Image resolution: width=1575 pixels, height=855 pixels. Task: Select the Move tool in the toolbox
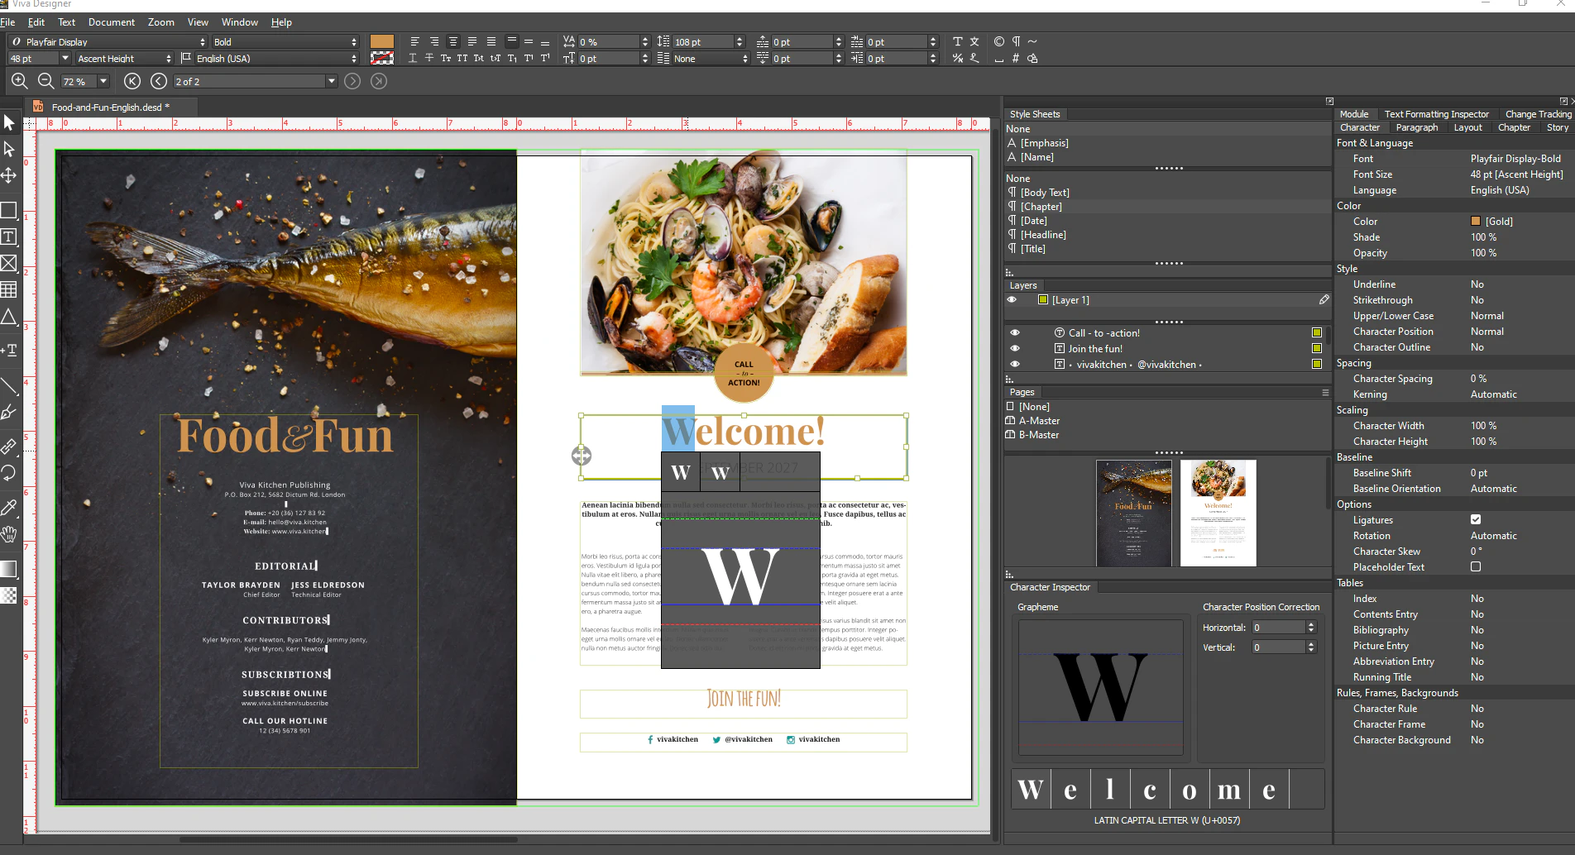(x=10, y=175)
